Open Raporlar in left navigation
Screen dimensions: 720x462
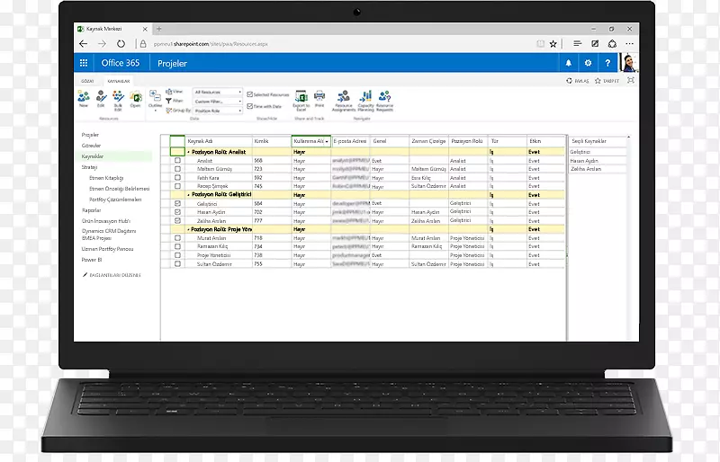coord(92,210)
